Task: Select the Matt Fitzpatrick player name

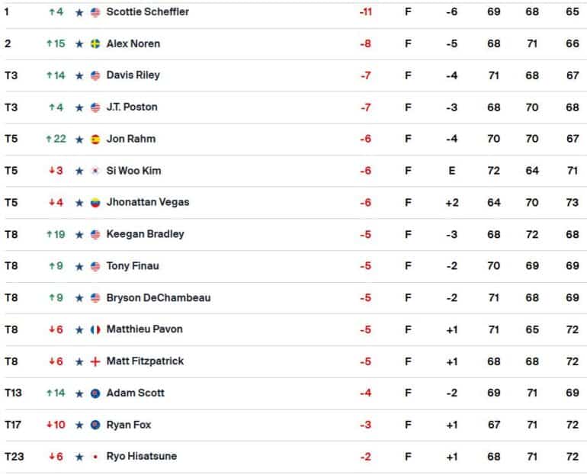Action: click(x=146, y=361)
